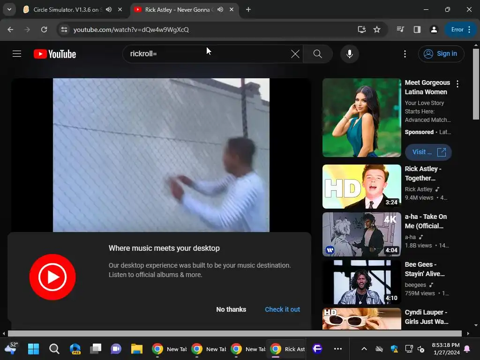Check it out YouTube Music promo
The width and height of the screenshot is (480, 360).
(282, 309)
